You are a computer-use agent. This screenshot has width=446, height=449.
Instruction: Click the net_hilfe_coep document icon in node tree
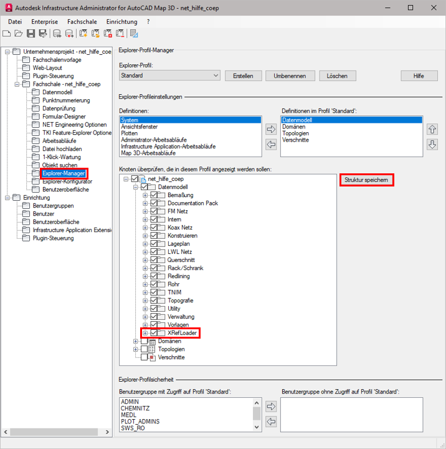(x=143, y=179)
